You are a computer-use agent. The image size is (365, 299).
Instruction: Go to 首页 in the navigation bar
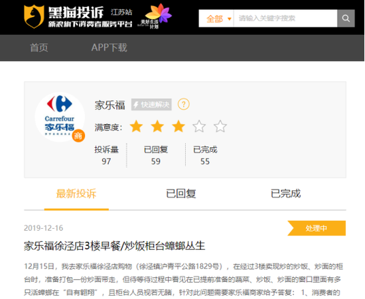click(x=39, y=48)
